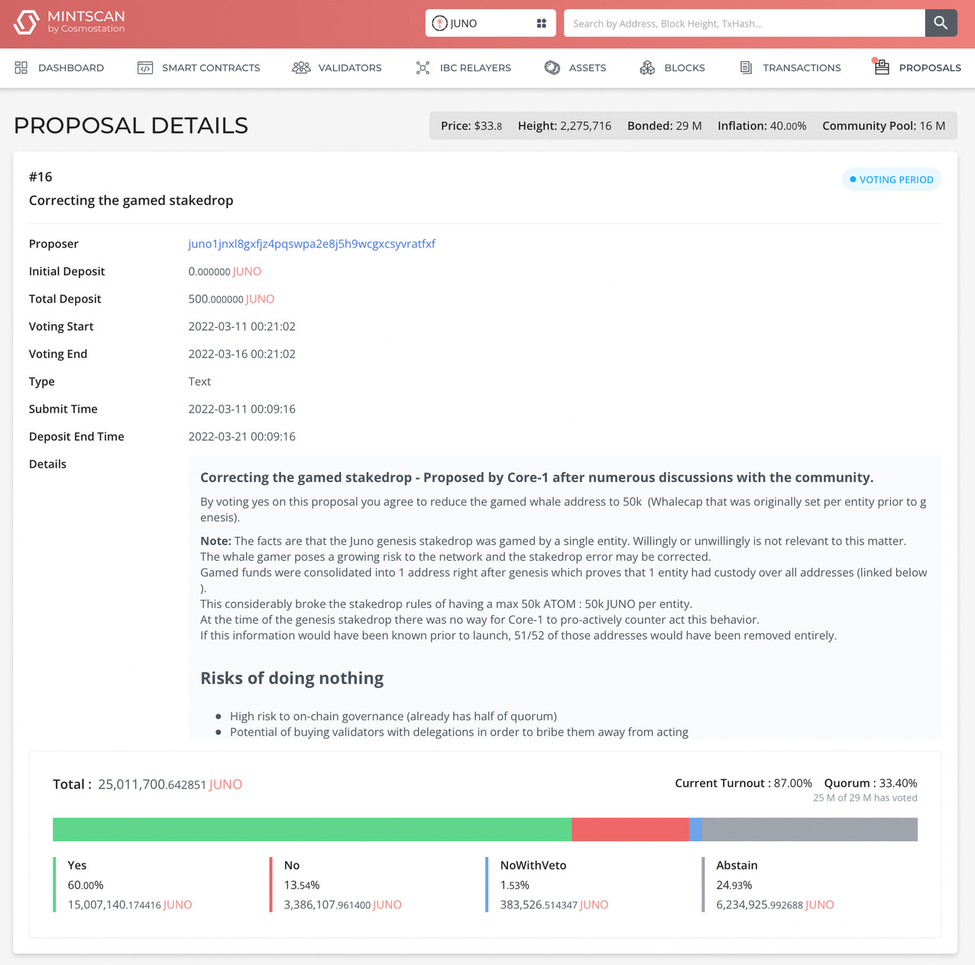Viewport: 975px width, 965px height.
Task: Click the Total Deposit 500.000000 JUNO value
Action: tap(232, 299)
